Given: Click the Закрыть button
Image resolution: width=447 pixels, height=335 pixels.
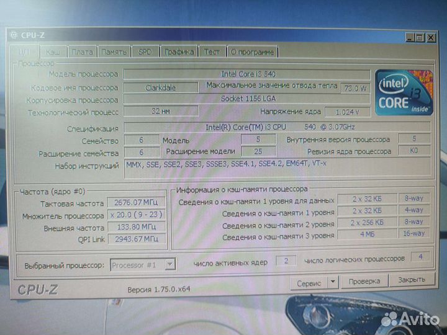Looking at the screenshot, I should coord(412,280).
